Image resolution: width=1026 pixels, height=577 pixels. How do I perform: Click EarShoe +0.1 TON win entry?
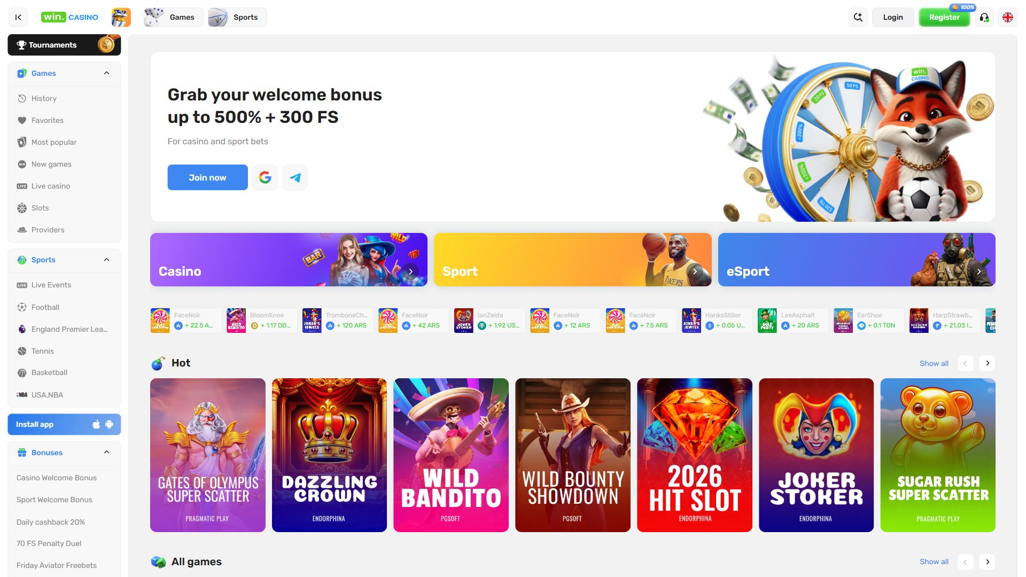point(868,321)
